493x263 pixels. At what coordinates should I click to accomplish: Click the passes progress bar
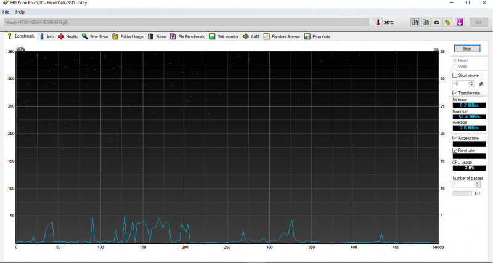462,193
